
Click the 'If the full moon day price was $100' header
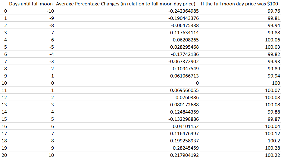pos(240,4)
